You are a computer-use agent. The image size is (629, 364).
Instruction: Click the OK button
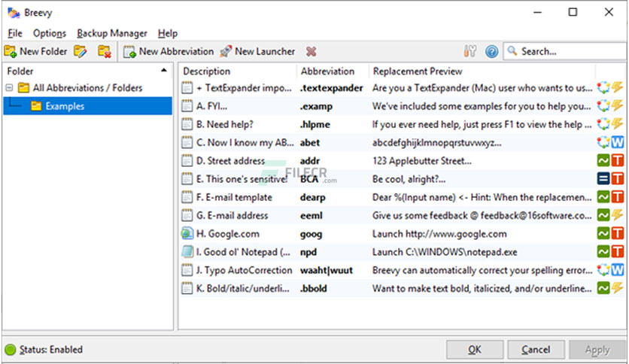475,350
